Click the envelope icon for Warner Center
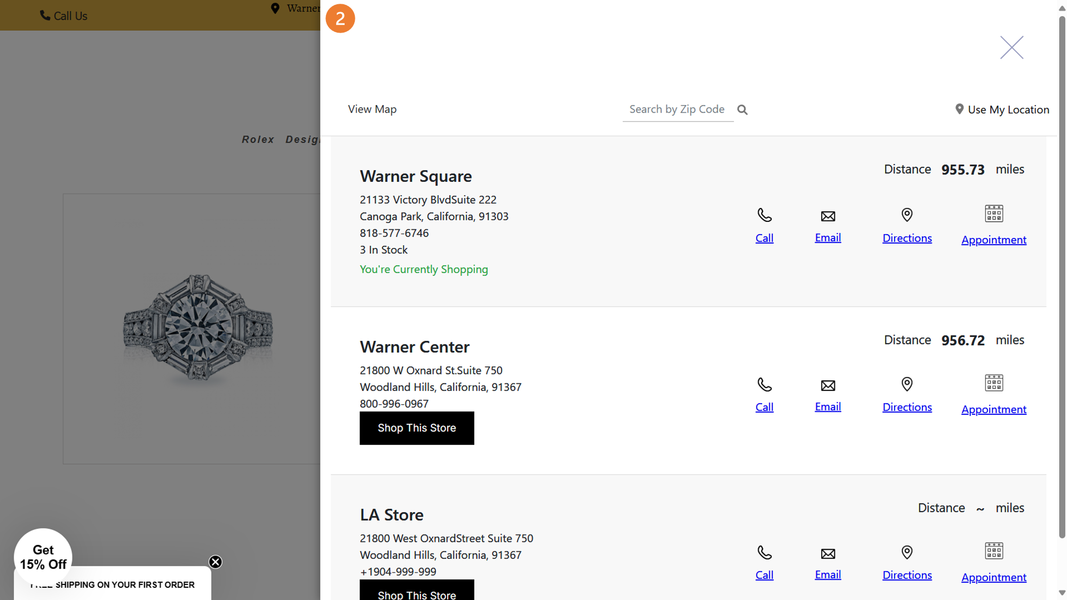The image size is (1067, 600). tap(828, 385)
